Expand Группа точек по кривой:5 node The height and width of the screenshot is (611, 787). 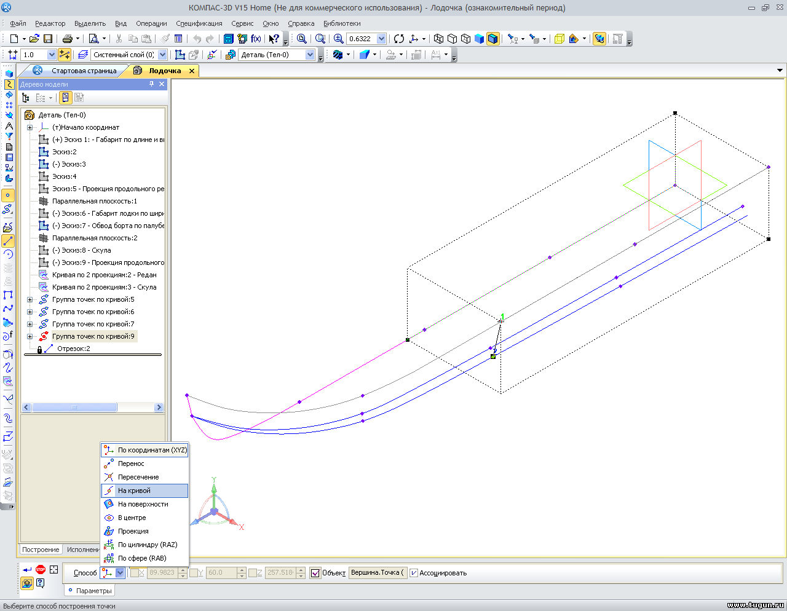click(30, 299)
